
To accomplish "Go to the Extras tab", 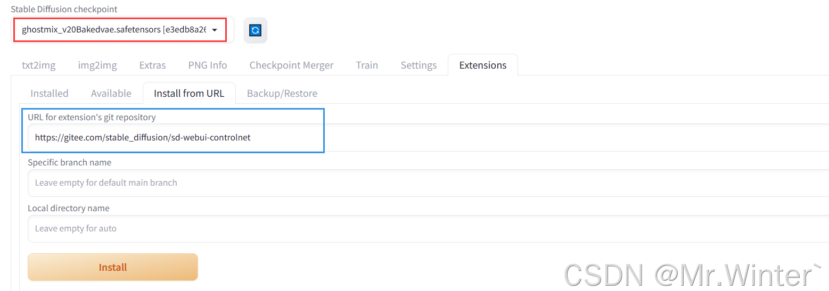I will coord(152,65).
